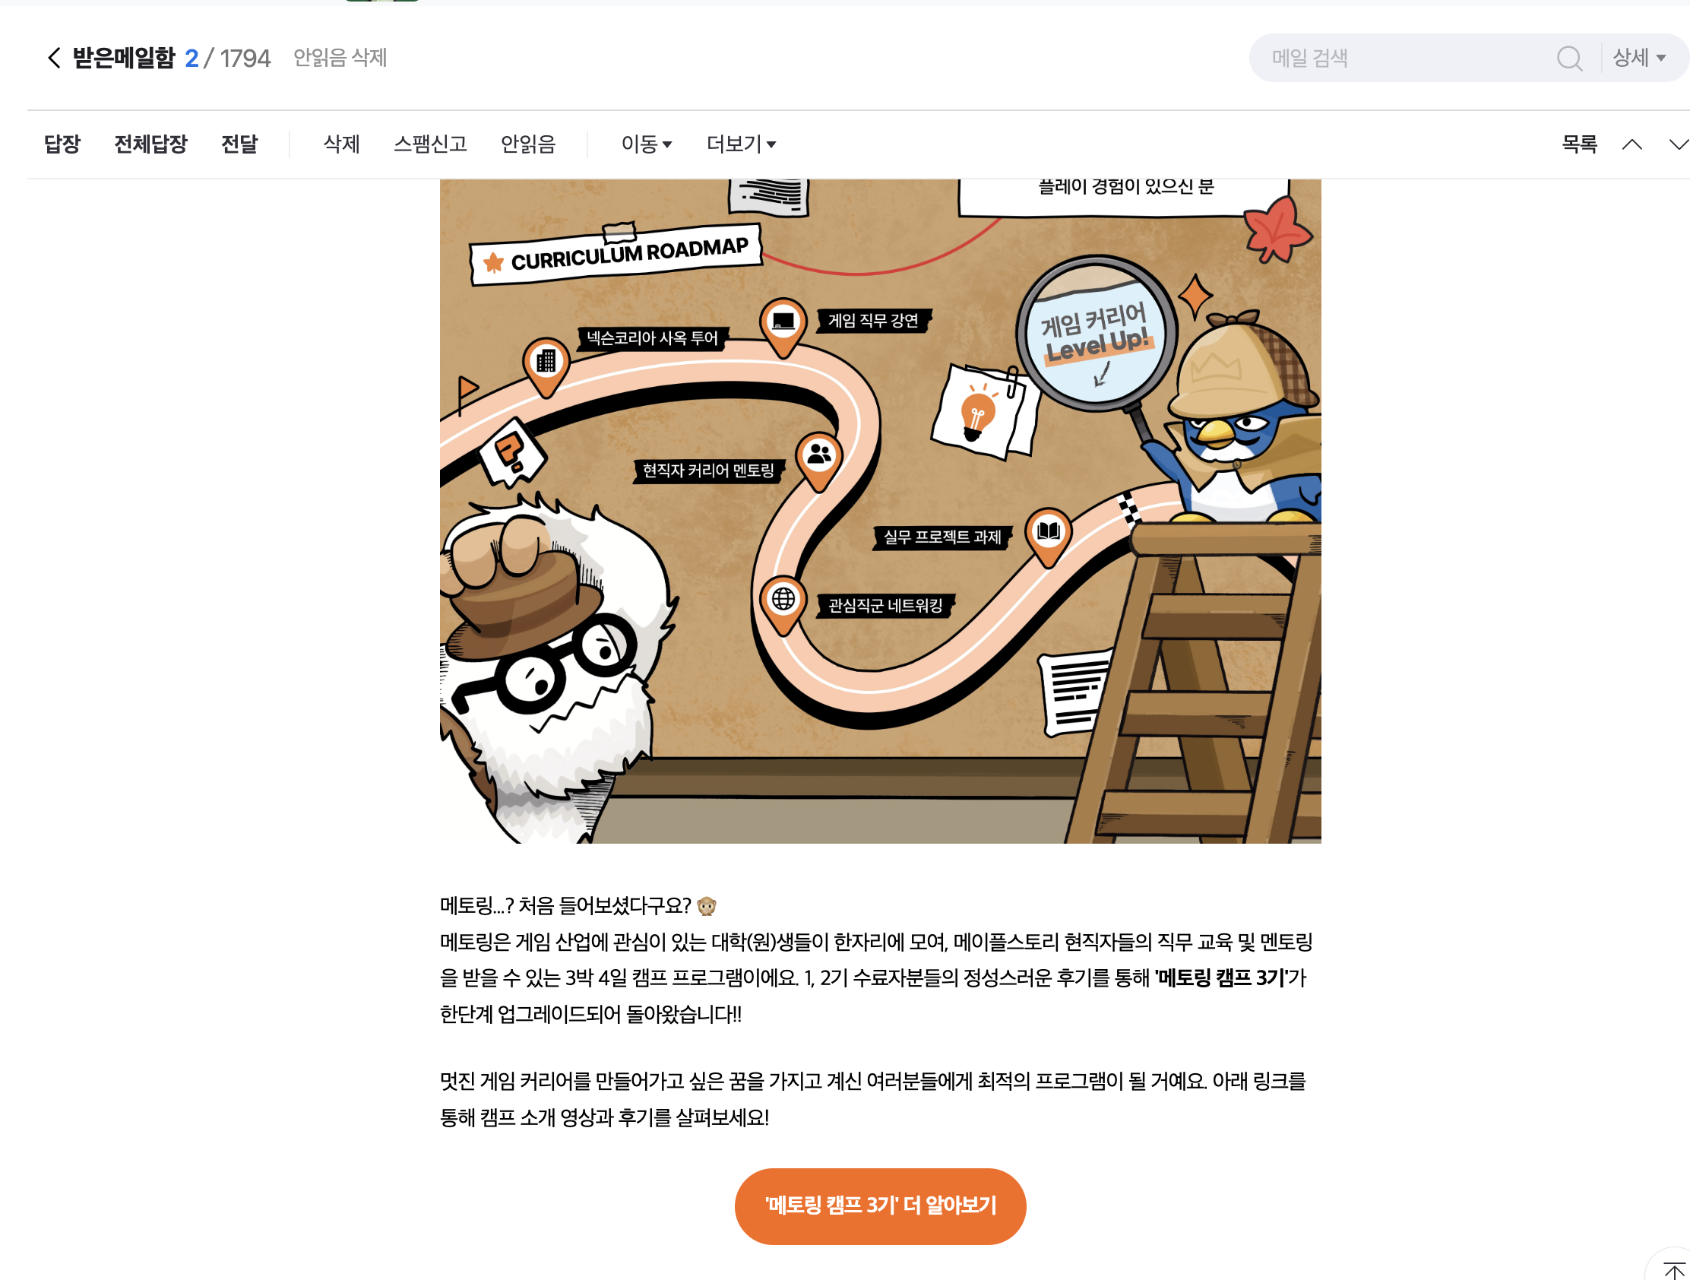Jump to top with scroll-top icon
The image size is (1690, 1280).
click(1674, 1270)
